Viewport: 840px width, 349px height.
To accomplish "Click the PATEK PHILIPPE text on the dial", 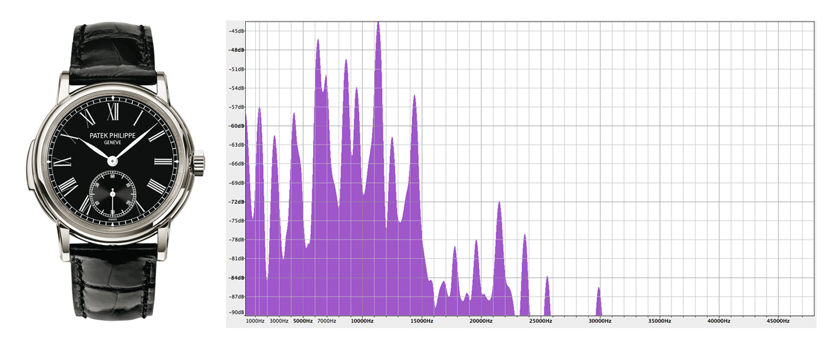I will coord(113,135).
